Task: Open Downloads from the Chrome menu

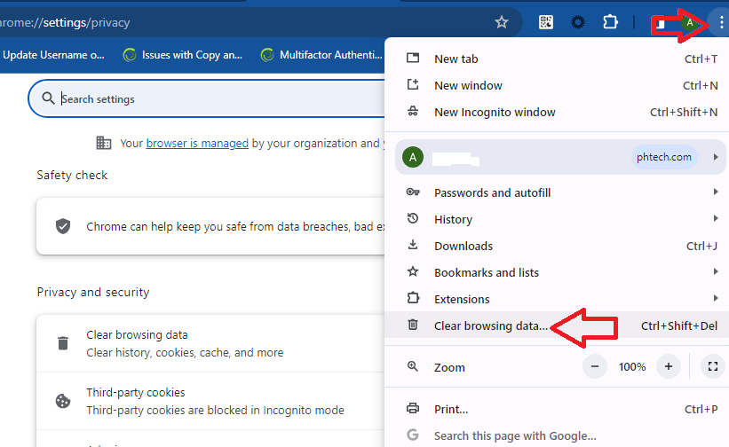Action: [557, 246]
